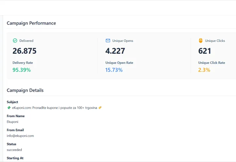Click the delivered count 26.875

tap(25, 51)
